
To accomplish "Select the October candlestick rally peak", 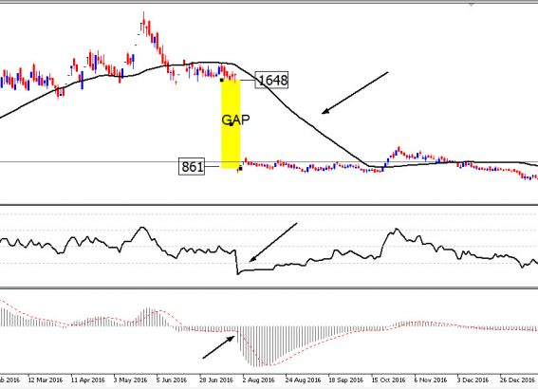I will [x=399, y=150].
